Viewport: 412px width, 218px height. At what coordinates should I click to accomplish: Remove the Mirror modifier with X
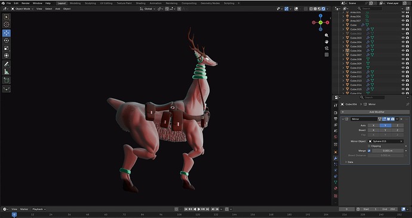[401, 119]
